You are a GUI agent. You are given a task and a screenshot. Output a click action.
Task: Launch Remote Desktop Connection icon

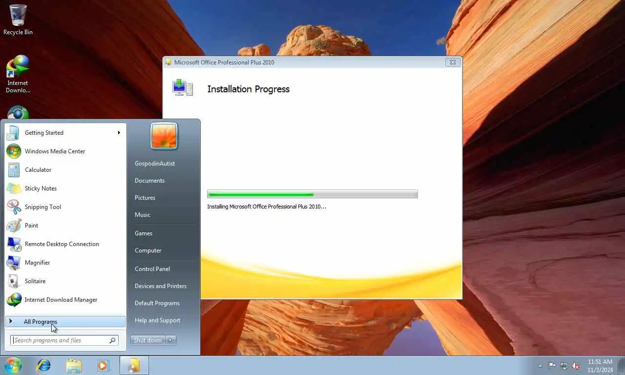click(14, 244)
